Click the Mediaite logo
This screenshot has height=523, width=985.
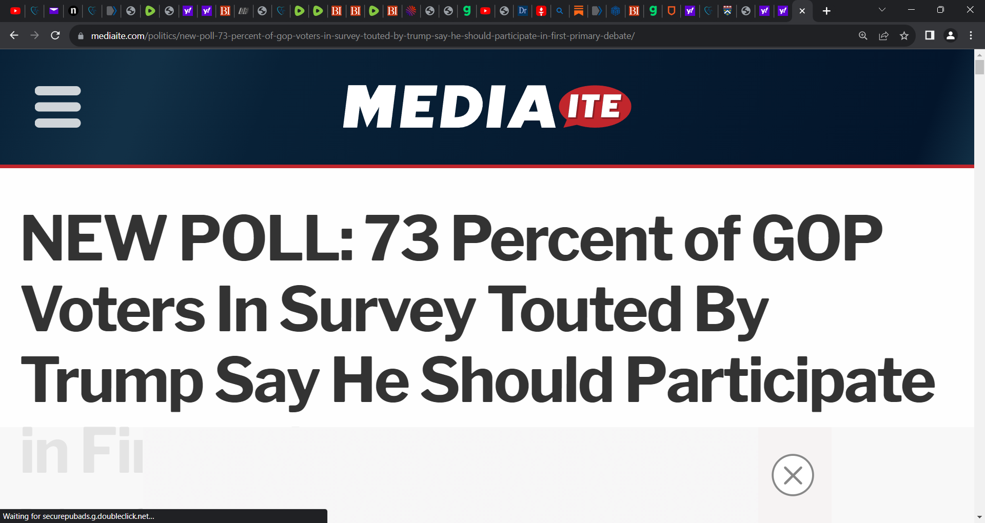pos(487,107)
